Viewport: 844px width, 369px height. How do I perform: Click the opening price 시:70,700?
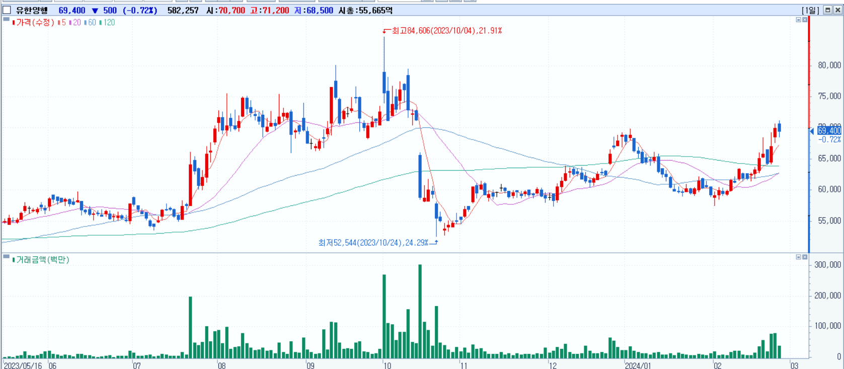225,10
